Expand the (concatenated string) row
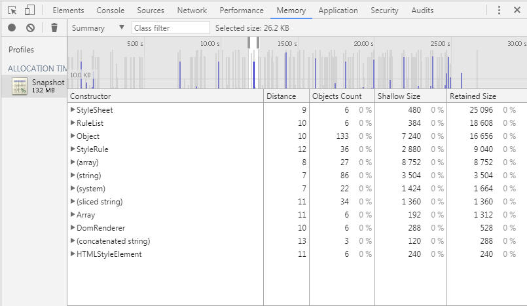Screen dimensions: 527x306 pyautogui.click(x=72, y=240)
